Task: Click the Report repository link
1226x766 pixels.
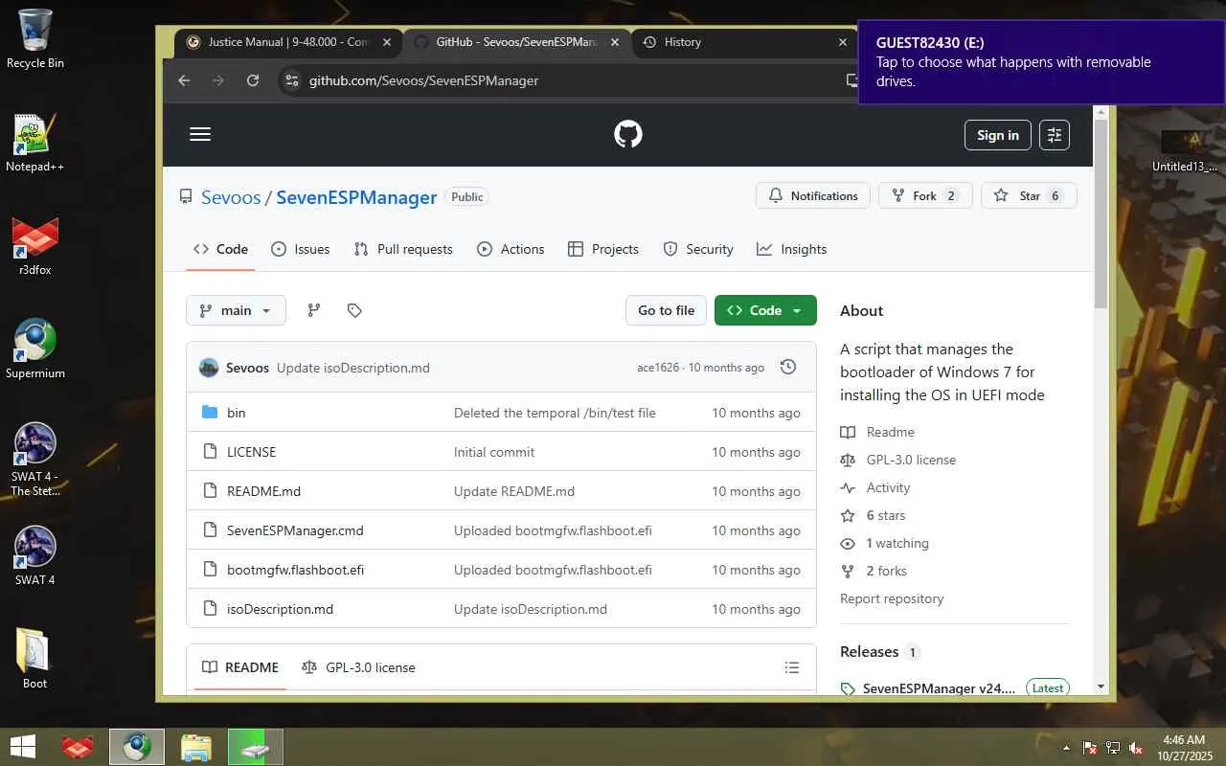Action: tap(892, 598)
